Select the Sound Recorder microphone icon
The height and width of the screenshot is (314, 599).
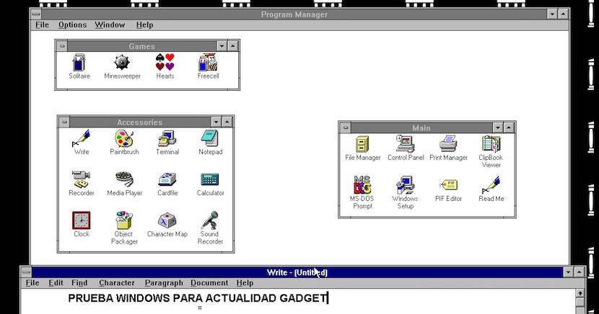(x=210, y=220)
